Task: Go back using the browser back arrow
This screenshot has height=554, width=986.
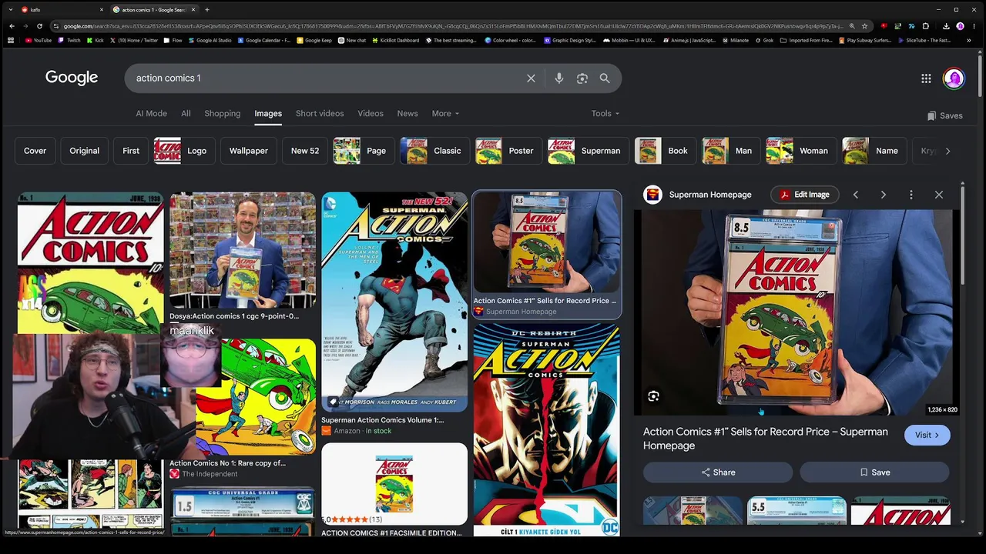Action: [x=12, y=26]
